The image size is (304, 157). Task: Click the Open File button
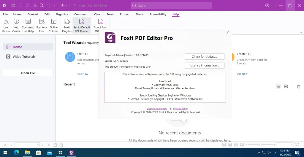(28, 73)
